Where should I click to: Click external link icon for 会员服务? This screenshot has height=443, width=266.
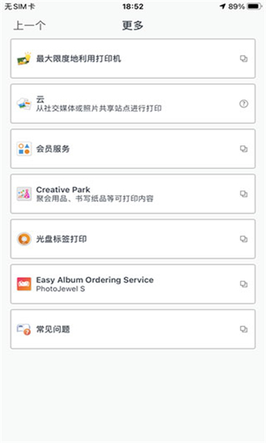tap(244, 149)
